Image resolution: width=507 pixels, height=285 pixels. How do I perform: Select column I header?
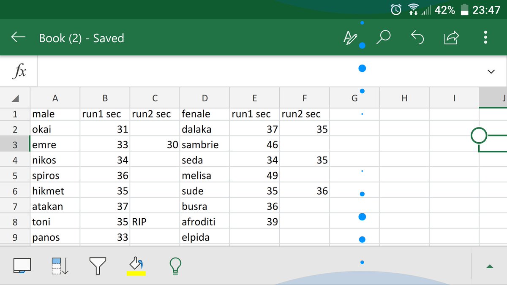click(x=454, y=98)
